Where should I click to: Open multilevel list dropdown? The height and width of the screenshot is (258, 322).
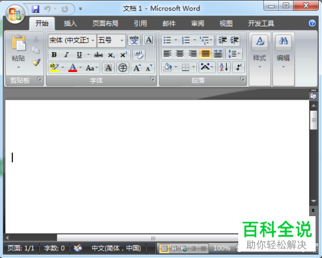pos(211,40)
